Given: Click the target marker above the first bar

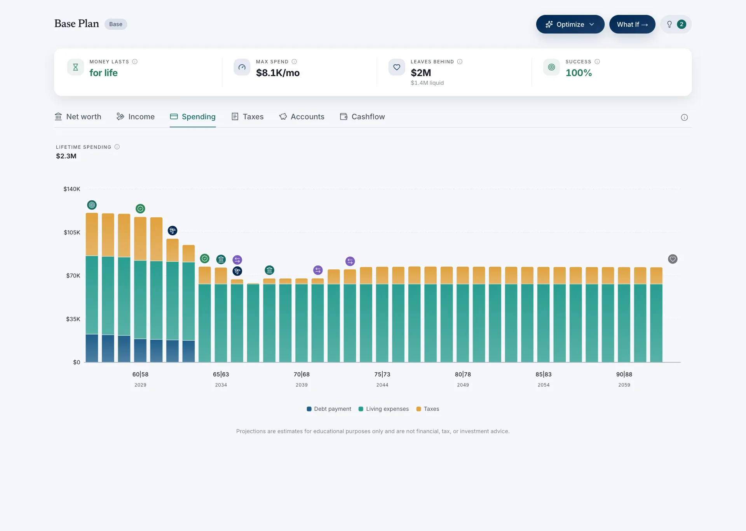Looking at the screenshot, I should [x=92, y=205].
